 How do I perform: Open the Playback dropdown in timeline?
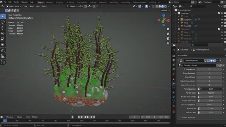click(11, 117)
